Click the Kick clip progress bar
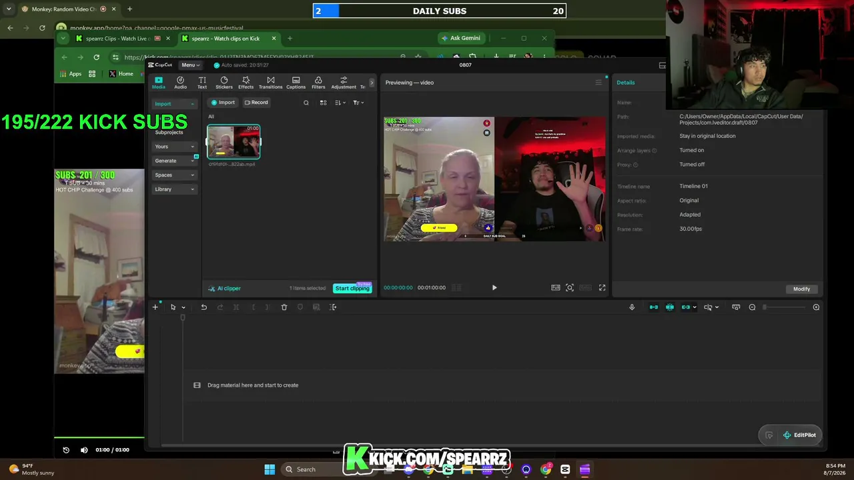 pos(99,438)
